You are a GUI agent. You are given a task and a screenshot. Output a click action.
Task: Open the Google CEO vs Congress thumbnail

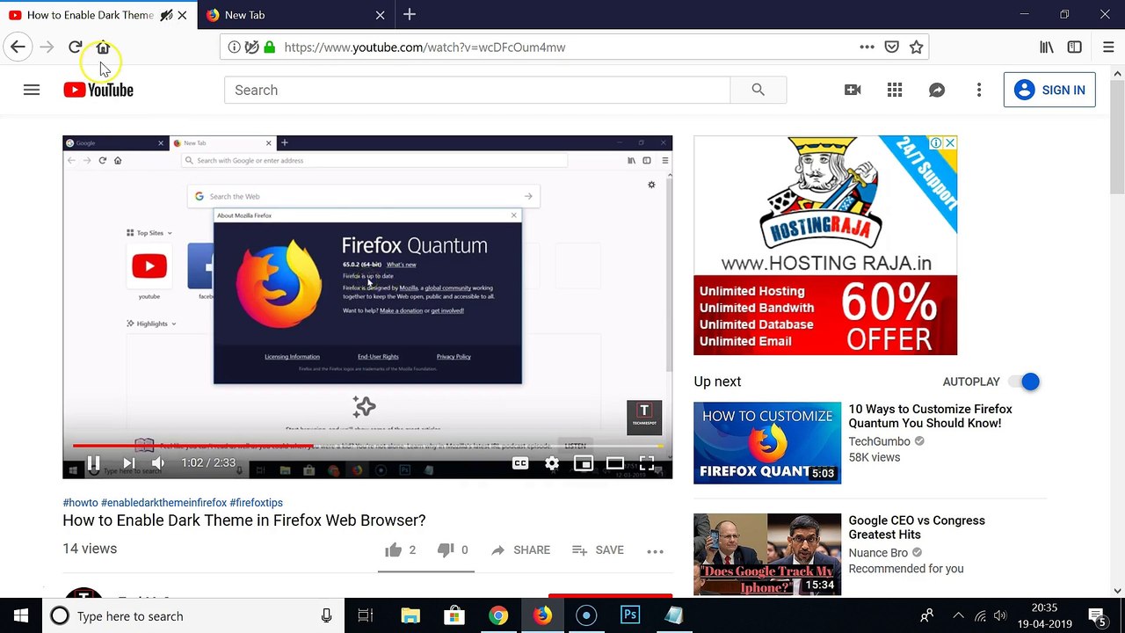click(767, 554)
